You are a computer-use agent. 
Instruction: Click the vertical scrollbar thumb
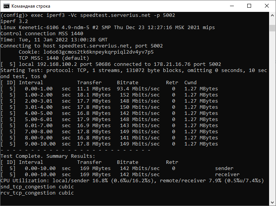click(x=272, y=28)
